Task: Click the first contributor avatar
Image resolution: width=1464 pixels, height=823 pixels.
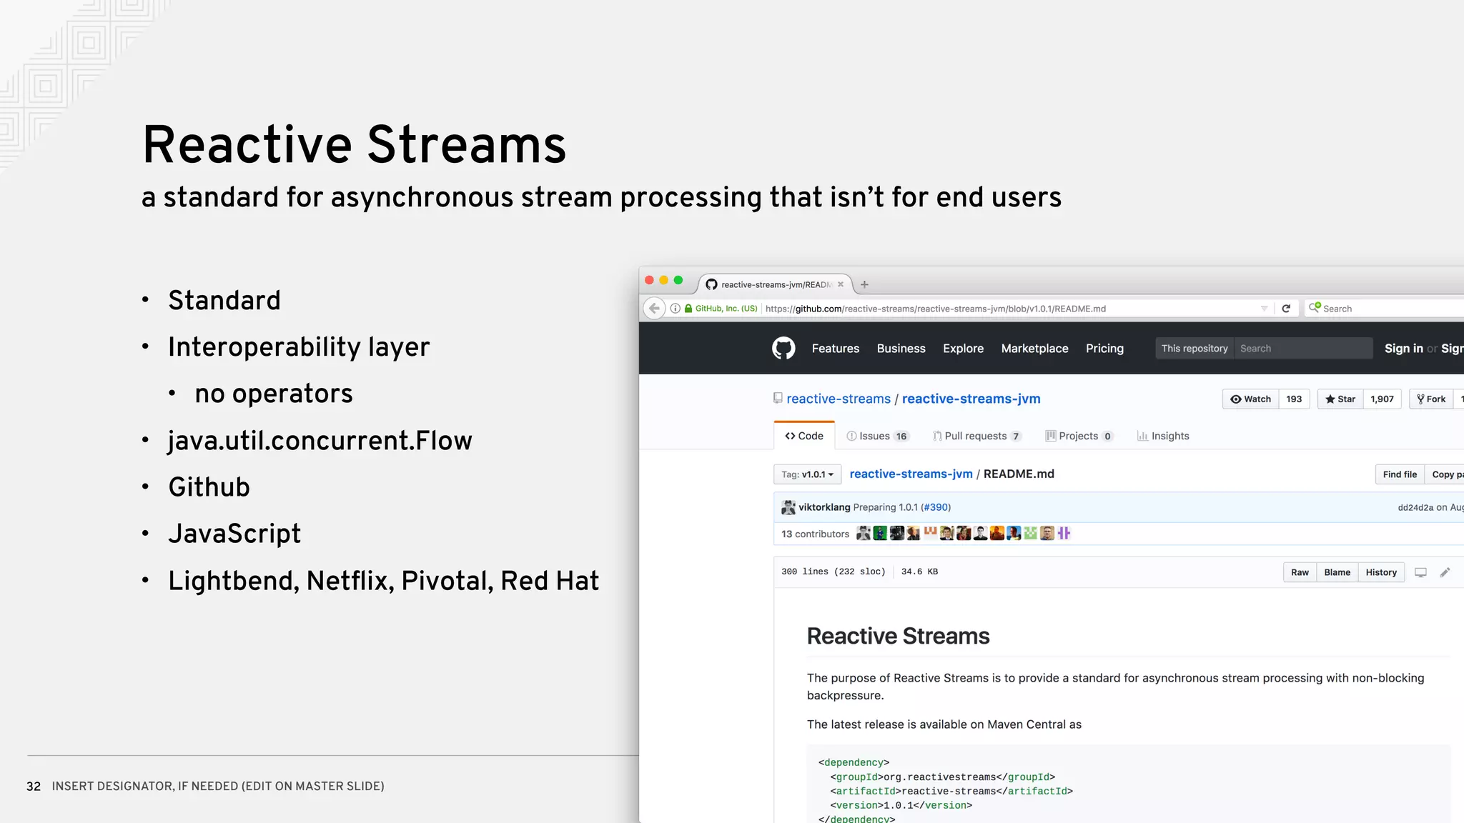Action: click(864, 533)
